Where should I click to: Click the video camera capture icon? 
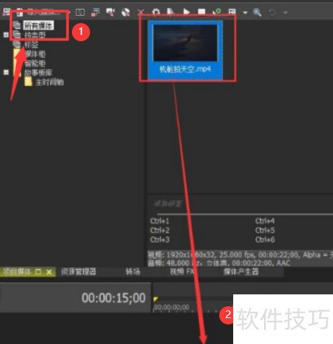coord(110,12)
